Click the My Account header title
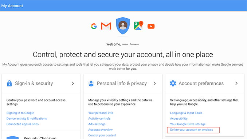Viewport: 247px width, 139px height. click(x=12, y=6)
